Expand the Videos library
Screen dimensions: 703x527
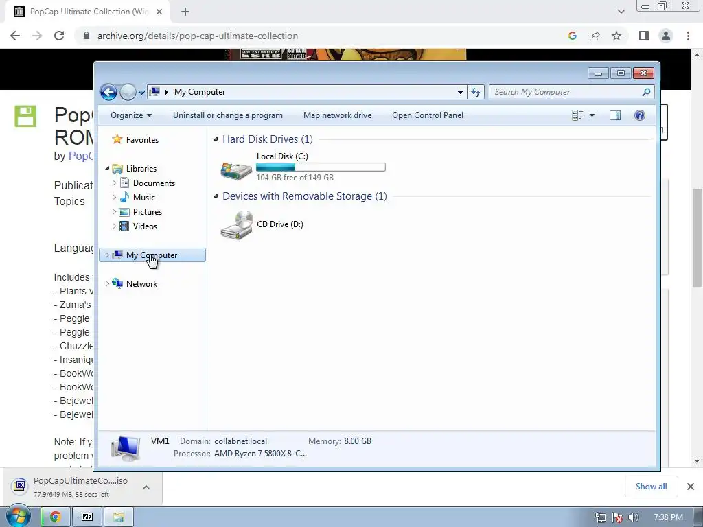coord(114,226)
